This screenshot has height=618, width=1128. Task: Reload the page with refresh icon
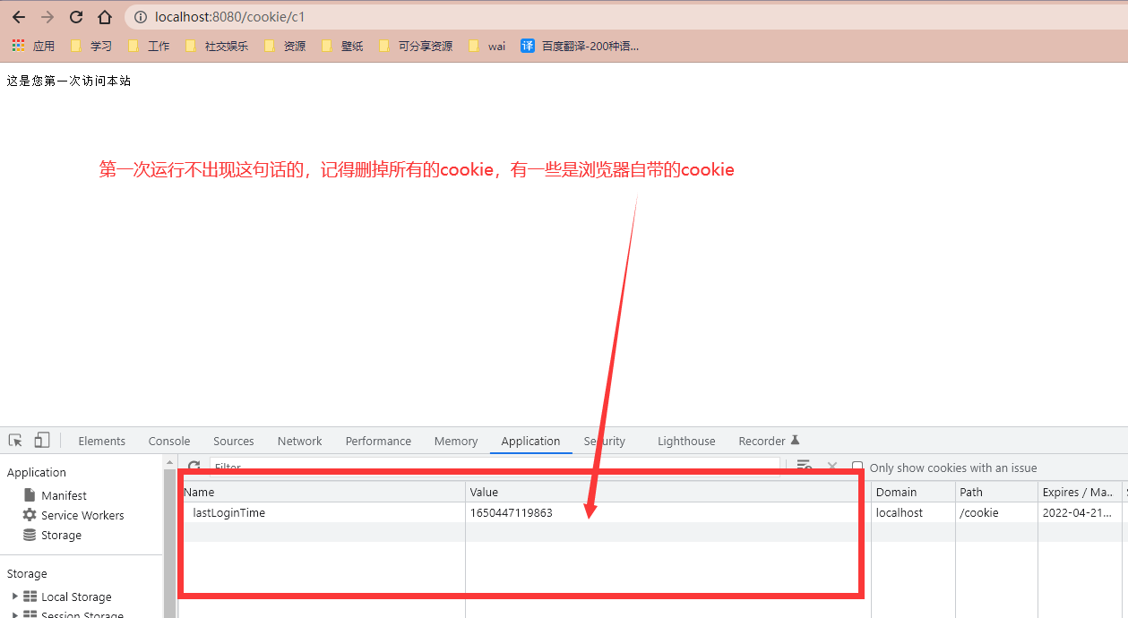pos(76,17)
